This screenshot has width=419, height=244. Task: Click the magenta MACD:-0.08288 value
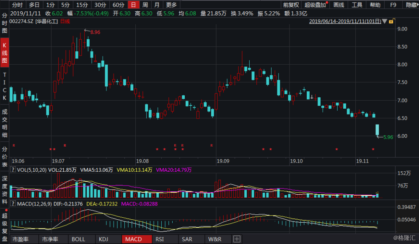point(140,204)
